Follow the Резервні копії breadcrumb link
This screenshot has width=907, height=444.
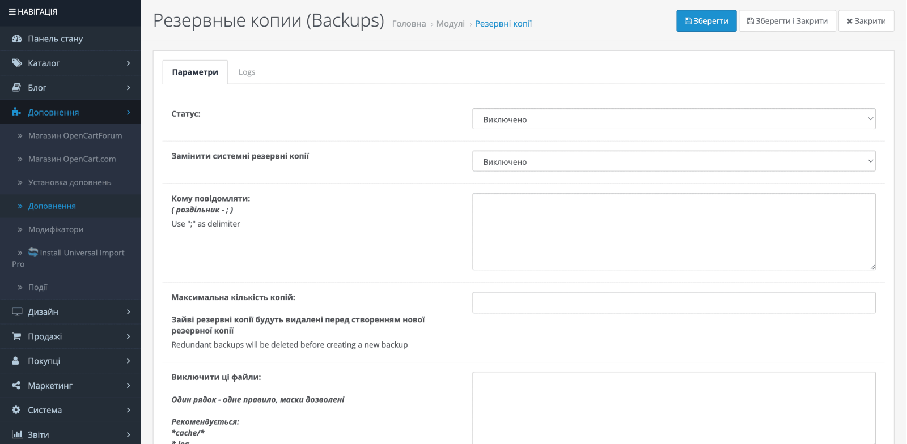pyautogui.click(x=503, y=24)
